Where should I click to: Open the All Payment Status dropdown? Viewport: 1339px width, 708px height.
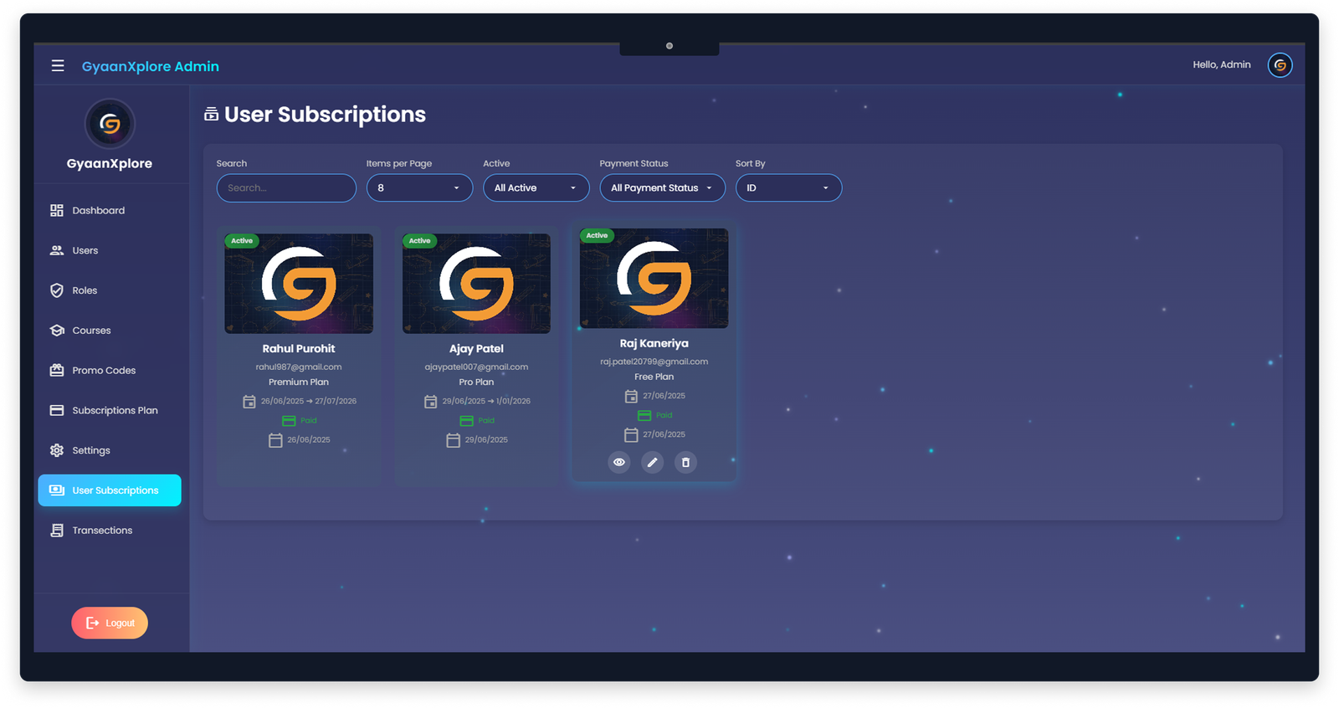[x=663, y=188]
